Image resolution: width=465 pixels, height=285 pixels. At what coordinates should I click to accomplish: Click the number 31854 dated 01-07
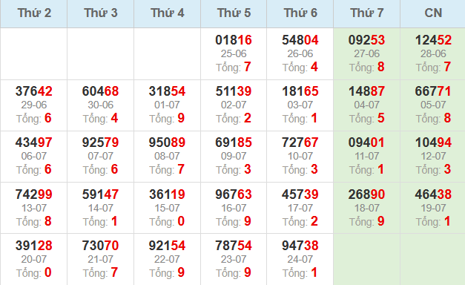click(167, 91)
